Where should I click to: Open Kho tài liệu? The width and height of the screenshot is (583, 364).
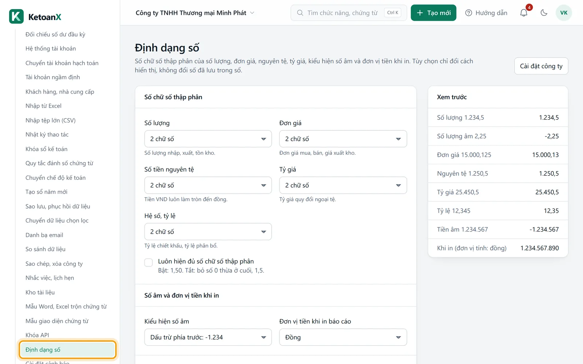(x=40, y=292)
